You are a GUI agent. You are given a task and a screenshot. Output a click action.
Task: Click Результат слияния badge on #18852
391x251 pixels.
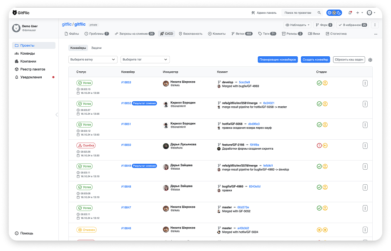pos(144,103)
